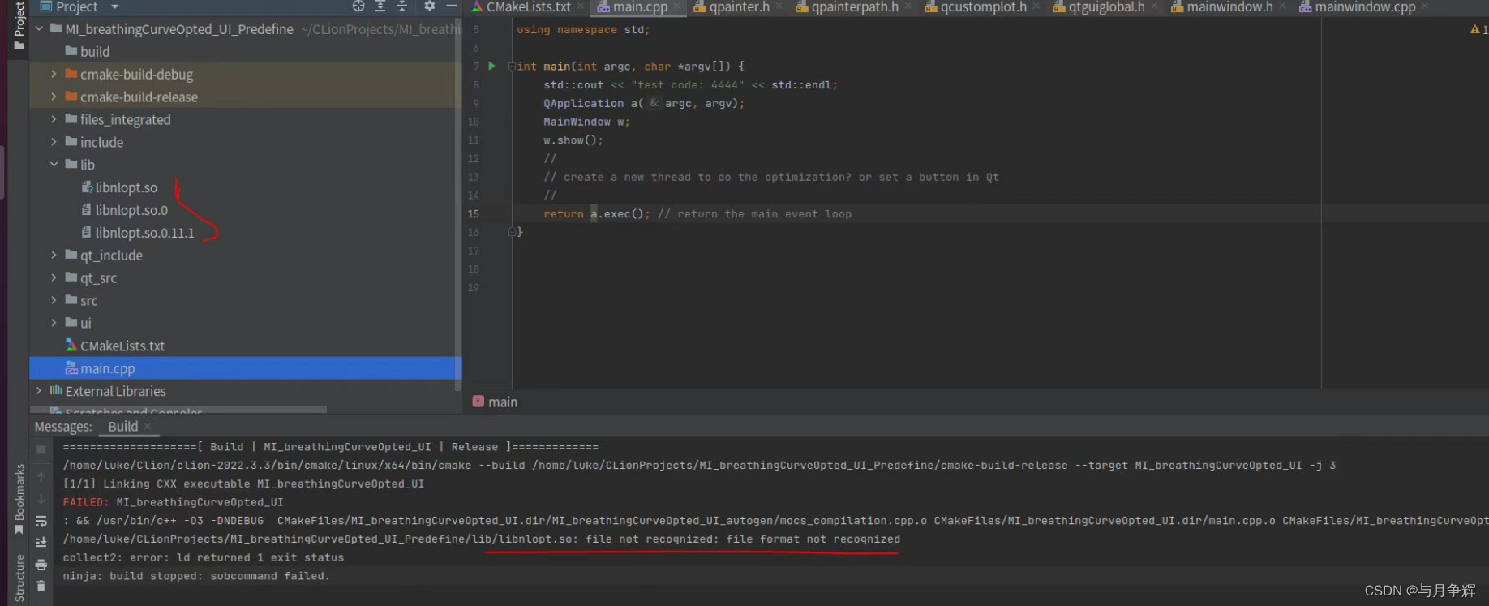The image size is (1489, 606).
Task: Open the Bookmarks side tool window button
Action: click(19, 499)
